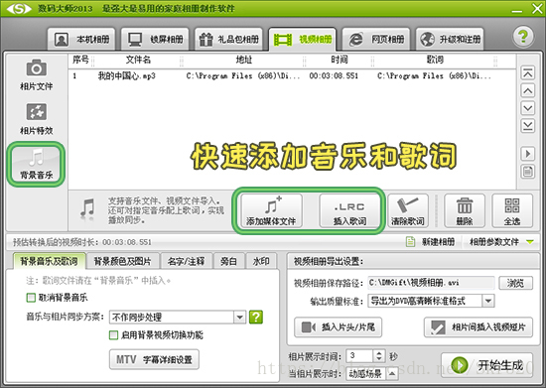Select row 我的中国心.mp3

(292, 75)
